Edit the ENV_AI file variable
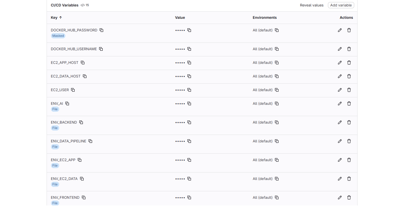 pyautogui.click(x=340, y=104)
